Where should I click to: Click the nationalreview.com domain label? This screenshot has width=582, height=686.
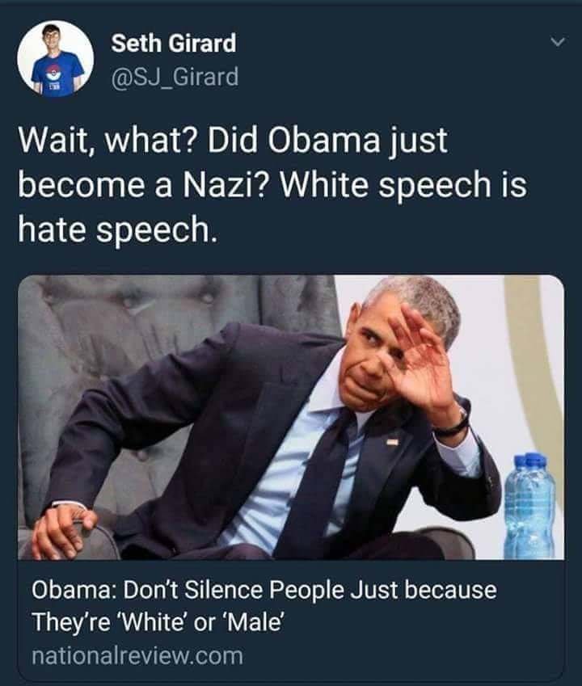[137, 656]
